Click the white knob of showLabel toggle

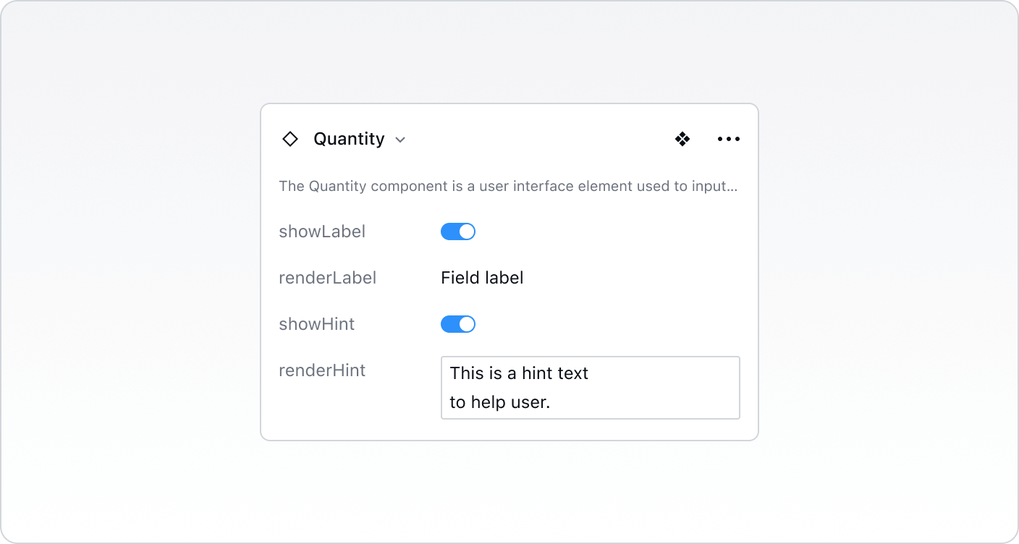(x=467, y=231)
